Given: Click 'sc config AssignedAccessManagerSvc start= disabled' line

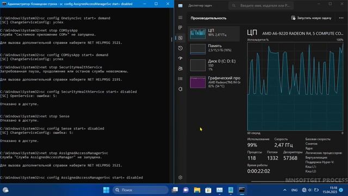Looking at the screenshot, I should click(x=71, y=177).
